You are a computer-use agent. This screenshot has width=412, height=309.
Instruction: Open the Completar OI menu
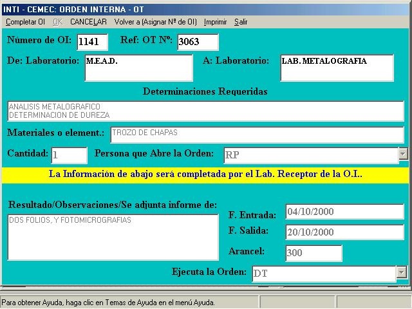[x=24, y=22]
